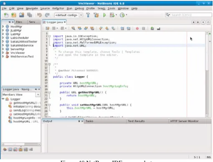Collapse the import code fold at line 2
Screen dimensions: 213x162
click(x=50, y=36)
